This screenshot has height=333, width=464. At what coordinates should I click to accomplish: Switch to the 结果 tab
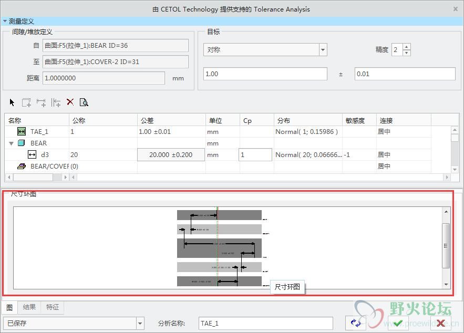point(29,307)
